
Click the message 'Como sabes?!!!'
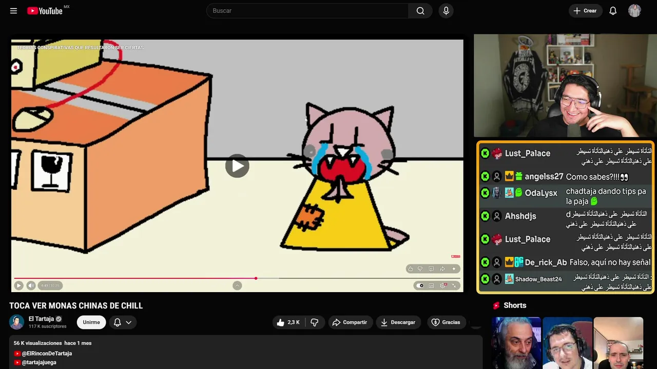point(596,177)
